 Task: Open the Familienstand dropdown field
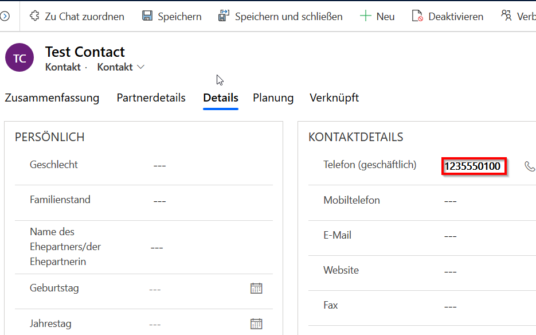[206, 201]
